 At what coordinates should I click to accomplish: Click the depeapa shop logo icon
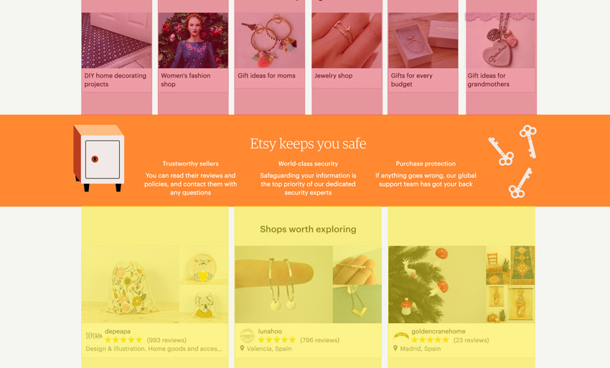(x=93, y=336)
